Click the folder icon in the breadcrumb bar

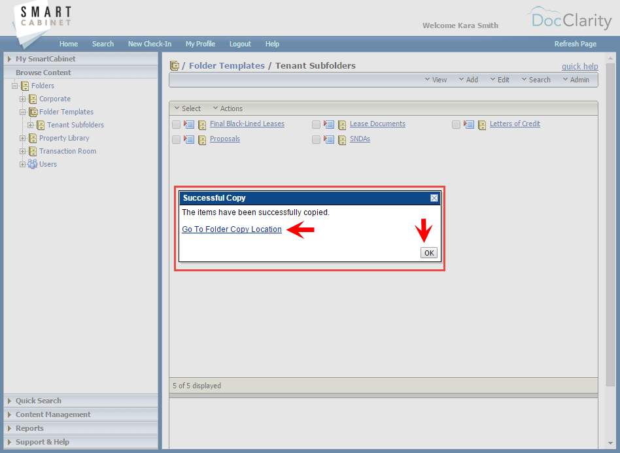175,65
